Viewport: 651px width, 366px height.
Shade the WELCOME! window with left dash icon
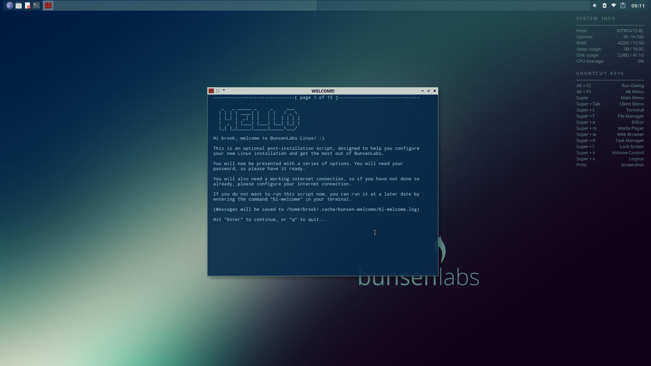pos(224,90)
